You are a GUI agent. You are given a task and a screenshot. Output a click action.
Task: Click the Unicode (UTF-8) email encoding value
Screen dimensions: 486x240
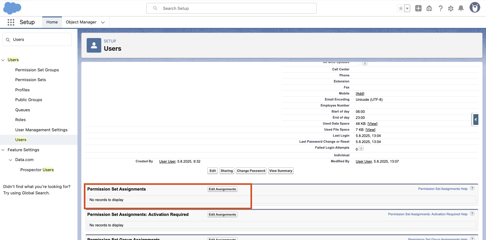(x=369, y=100)
